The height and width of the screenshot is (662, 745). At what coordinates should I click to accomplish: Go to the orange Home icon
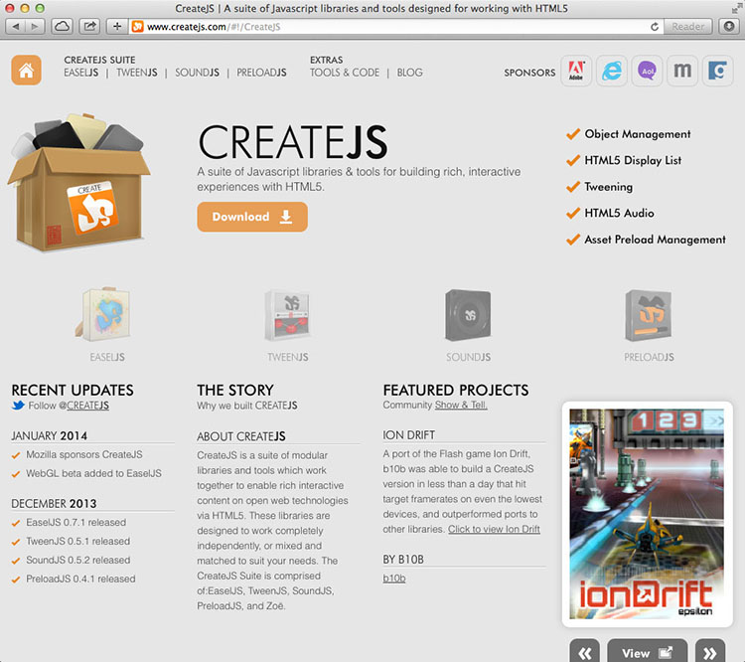pos(26,70)
